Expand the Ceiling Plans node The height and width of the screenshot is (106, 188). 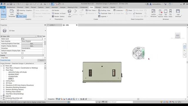tap(4, 81)
